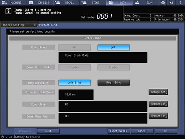Click the Perfect Bind gray header bar
Viewport: 185px width, 139px height.
click(93, 38)
